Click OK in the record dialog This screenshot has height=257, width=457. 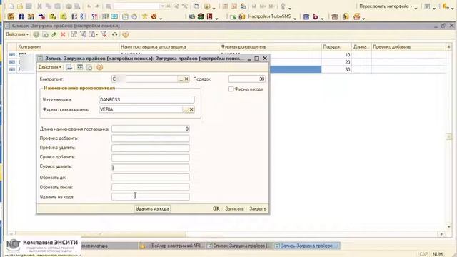click(216, 208)
